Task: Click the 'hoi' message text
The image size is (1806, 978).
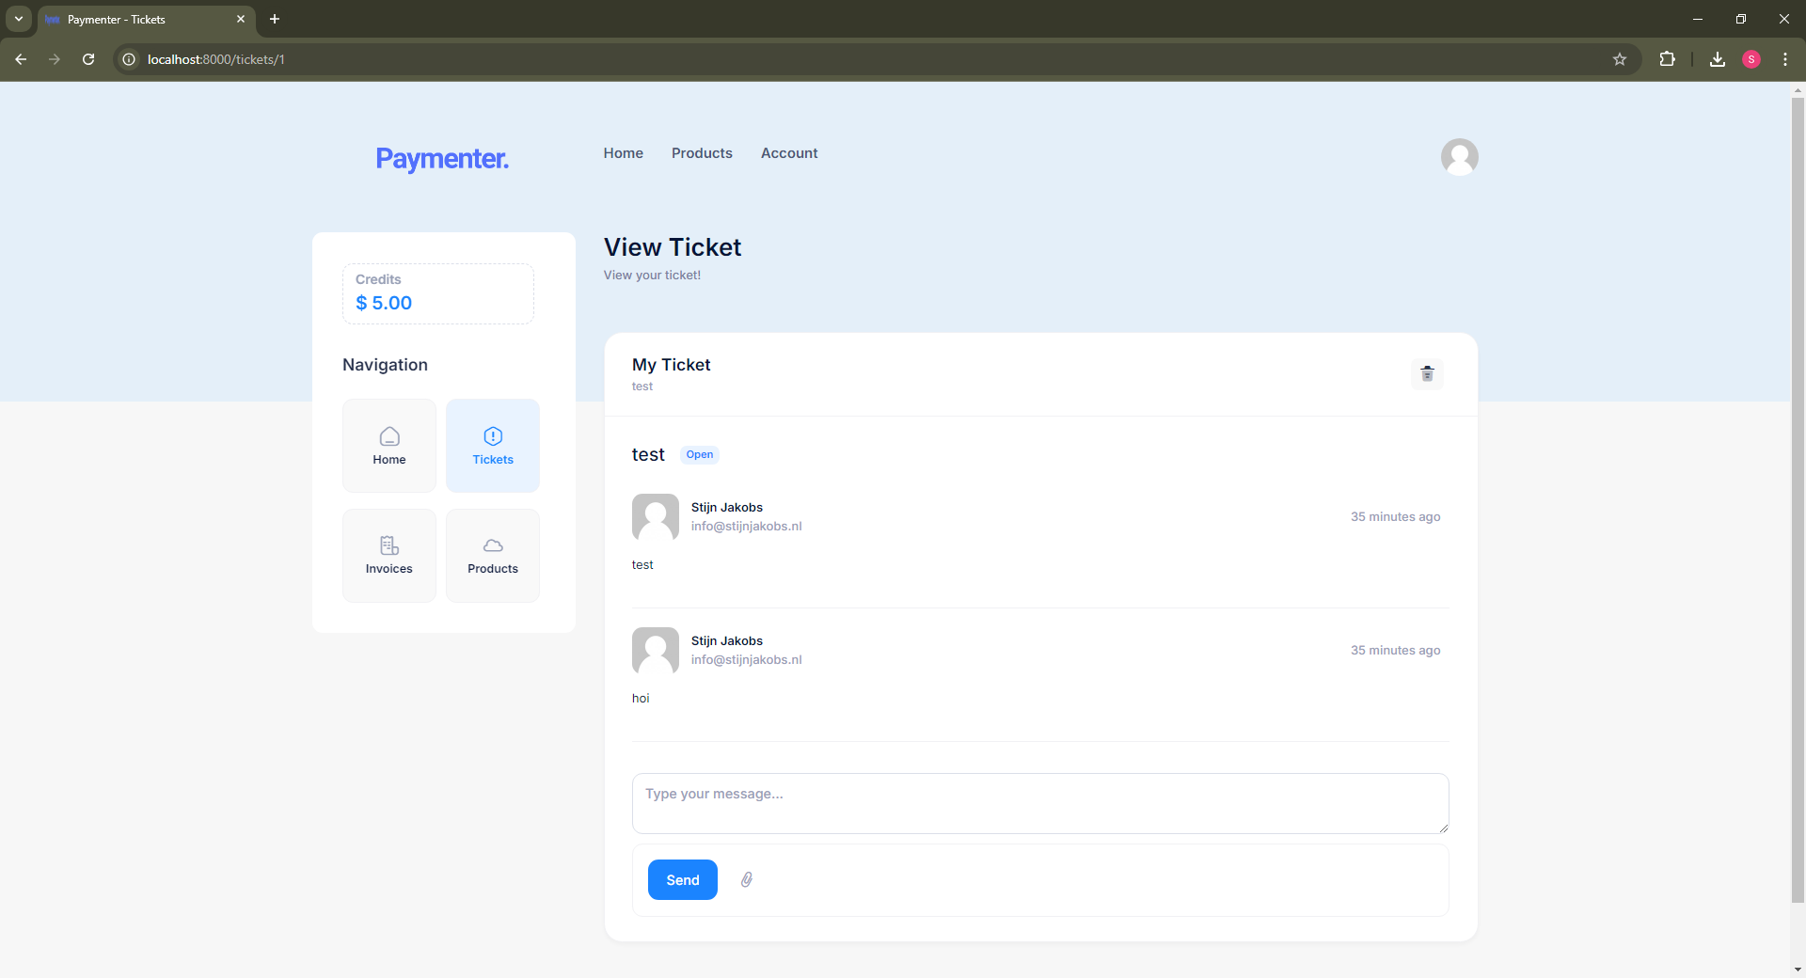Action: point(641,699)
